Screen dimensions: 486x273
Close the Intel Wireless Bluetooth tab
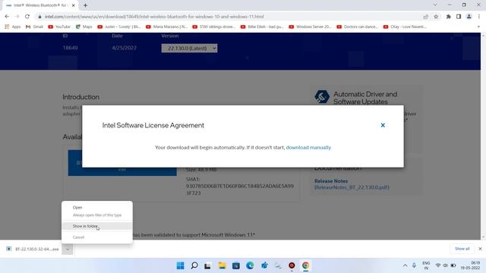click(x=74, y=5)
